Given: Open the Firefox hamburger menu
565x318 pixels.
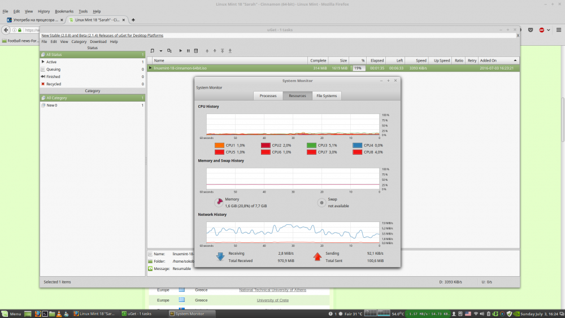Looking at the screenshot, I should point(559,30).
